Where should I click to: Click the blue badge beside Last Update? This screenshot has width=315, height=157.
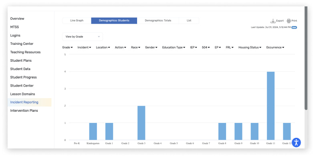[294, 27]
